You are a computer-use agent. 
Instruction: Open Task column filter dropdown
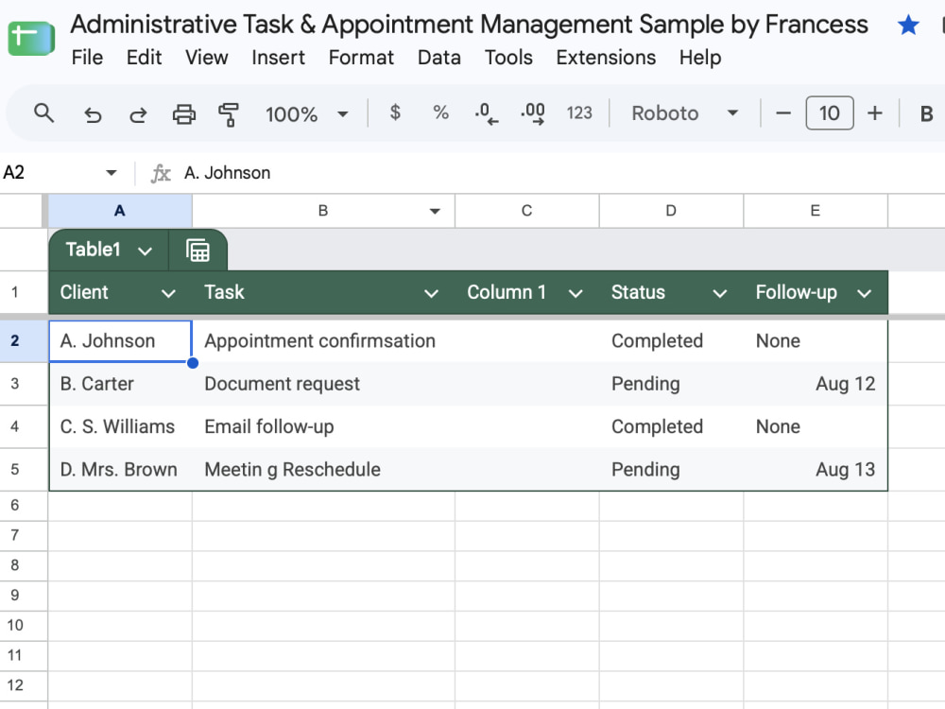point(431,294)
